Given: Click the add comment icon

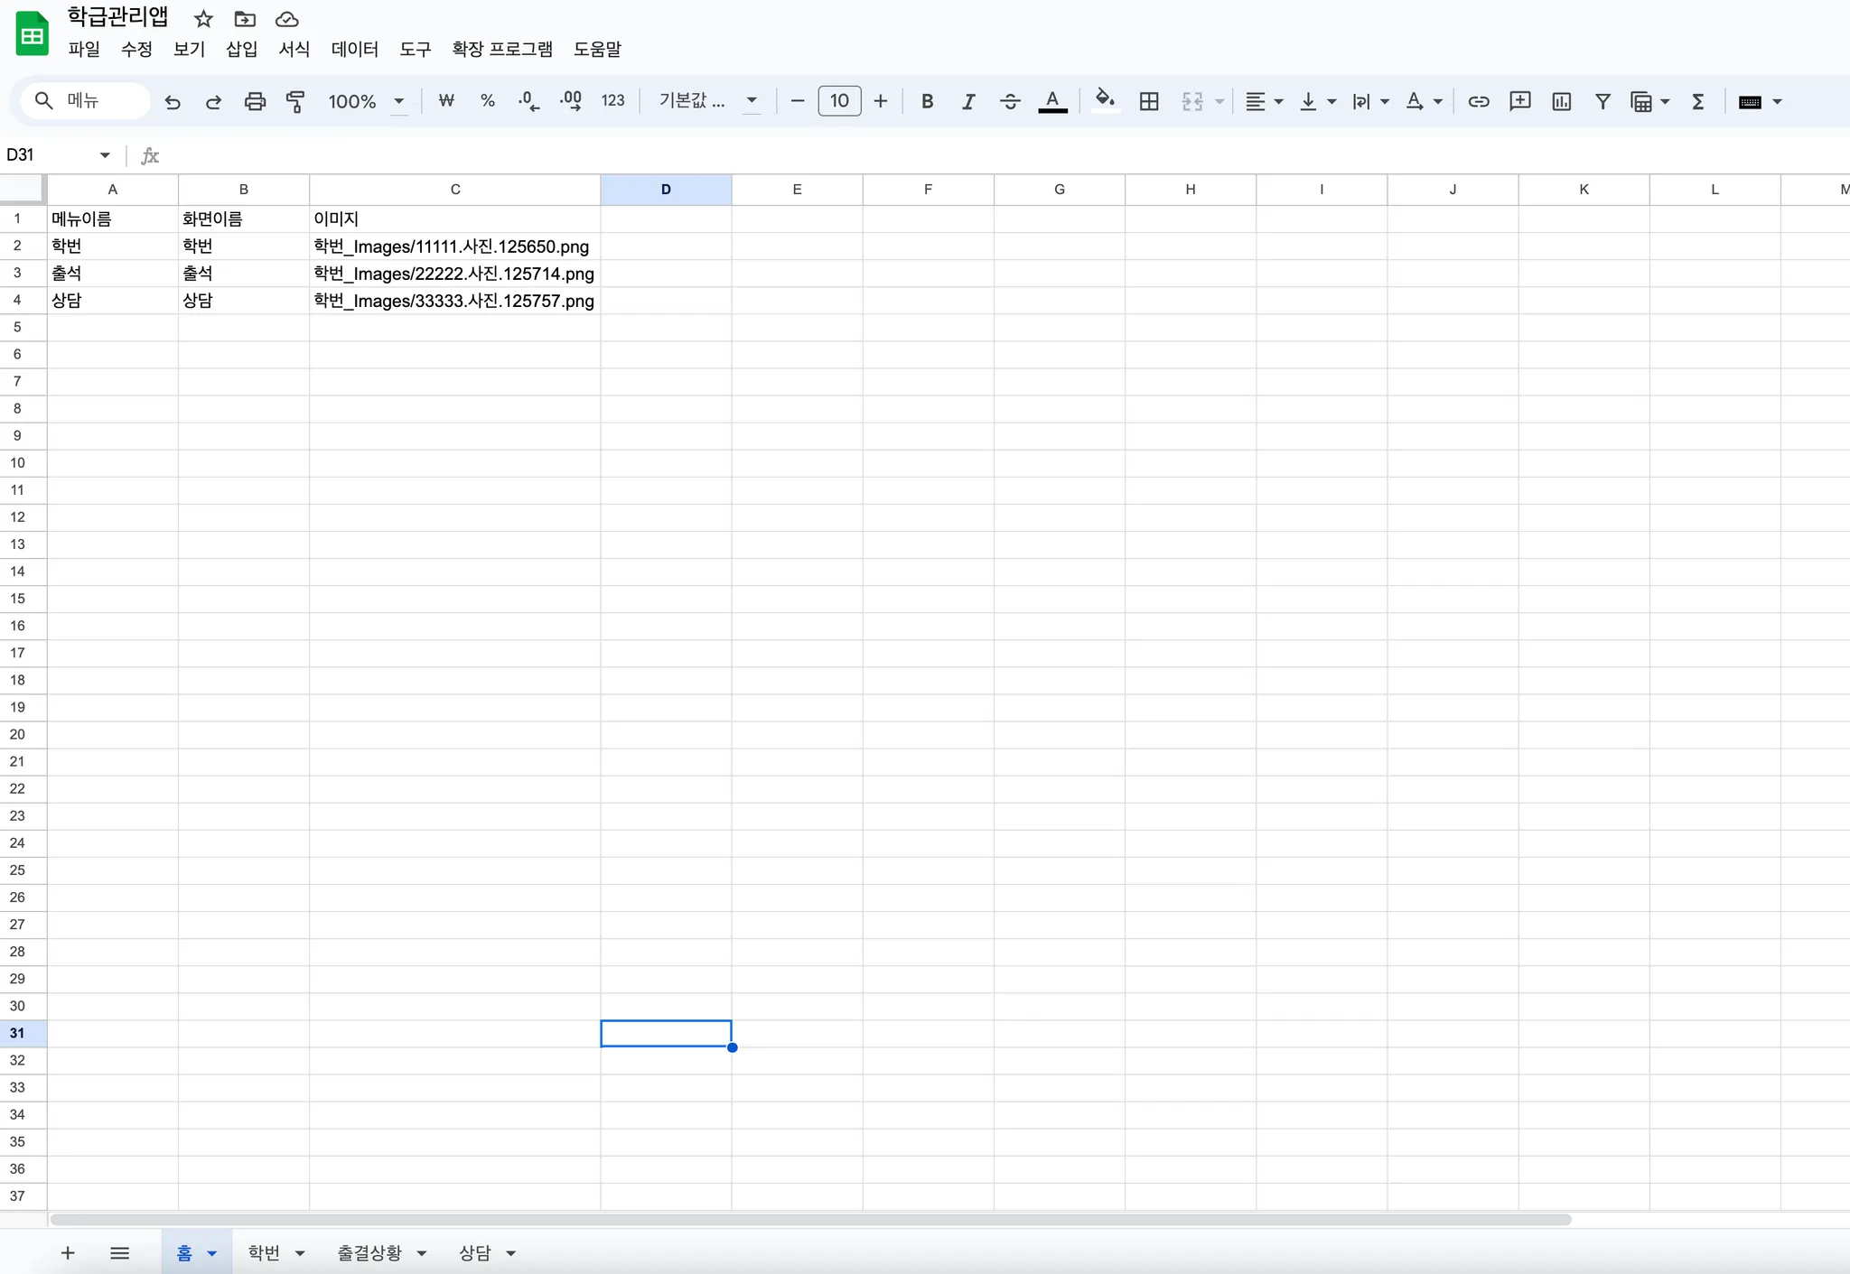Looking at the screenshot, I should (1519, 101).
